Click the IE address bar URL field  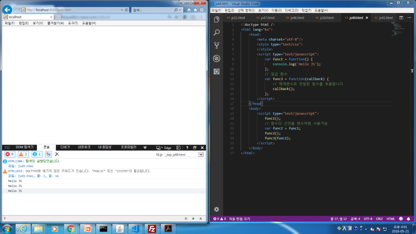(73, 10)
